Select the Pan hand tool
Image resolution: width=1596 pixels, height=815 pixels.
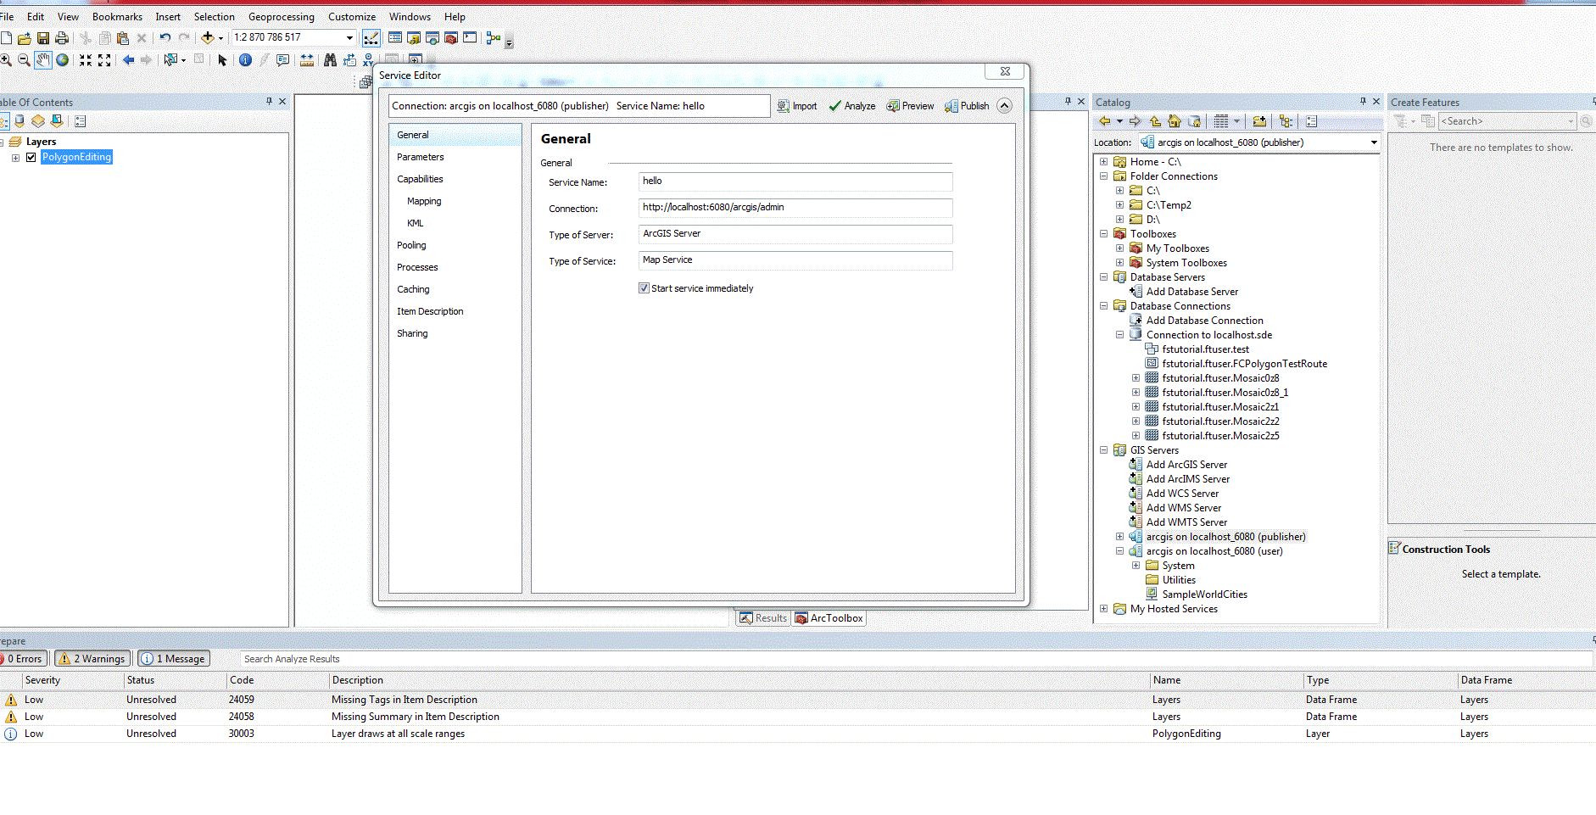coord(42,60)
